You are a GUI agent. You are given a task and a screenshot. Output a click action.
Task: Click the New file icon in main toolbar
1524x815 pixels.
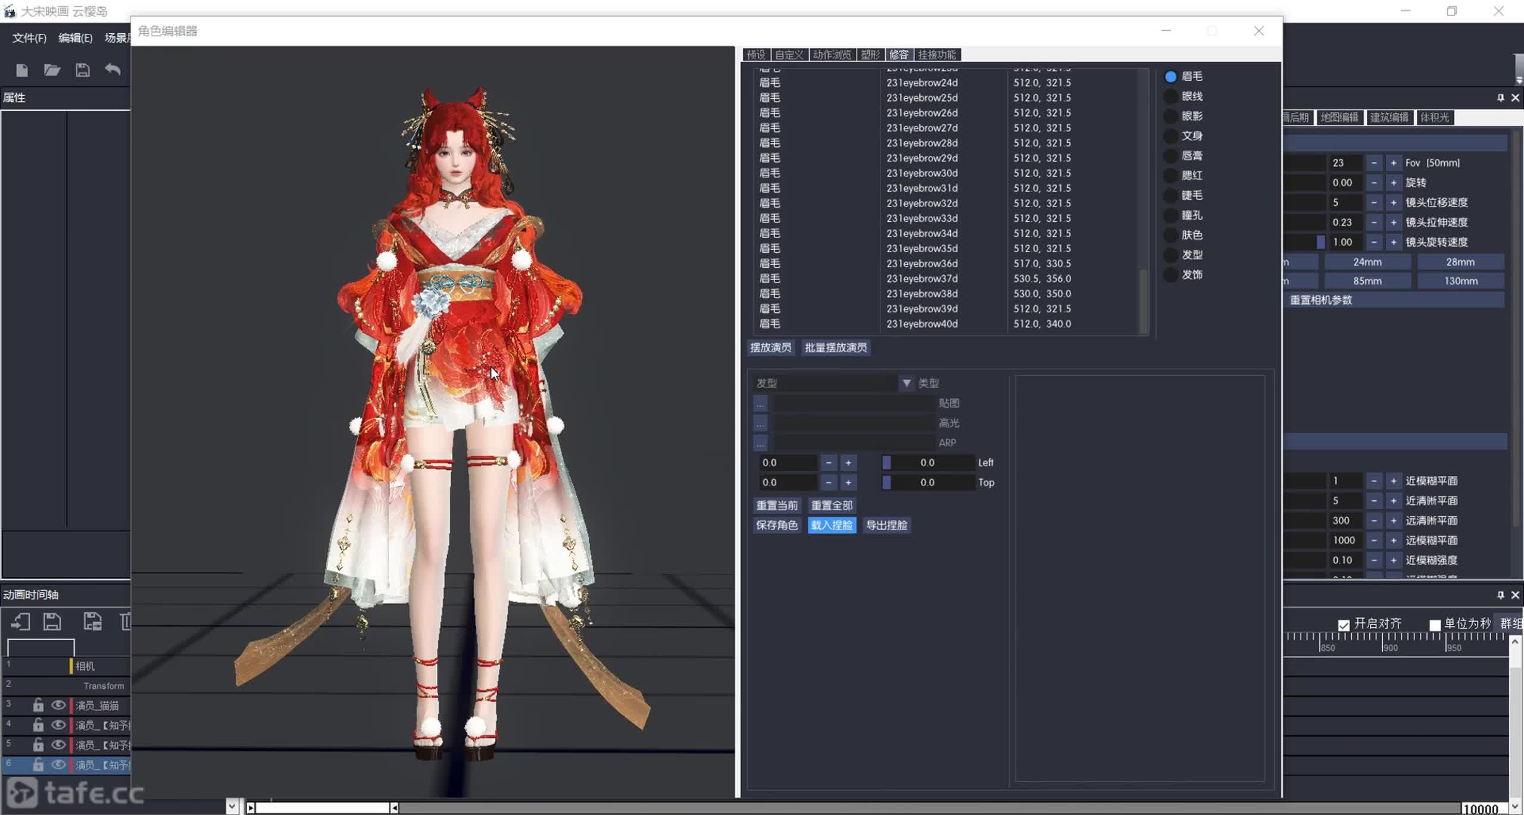[x=22, y=70]
